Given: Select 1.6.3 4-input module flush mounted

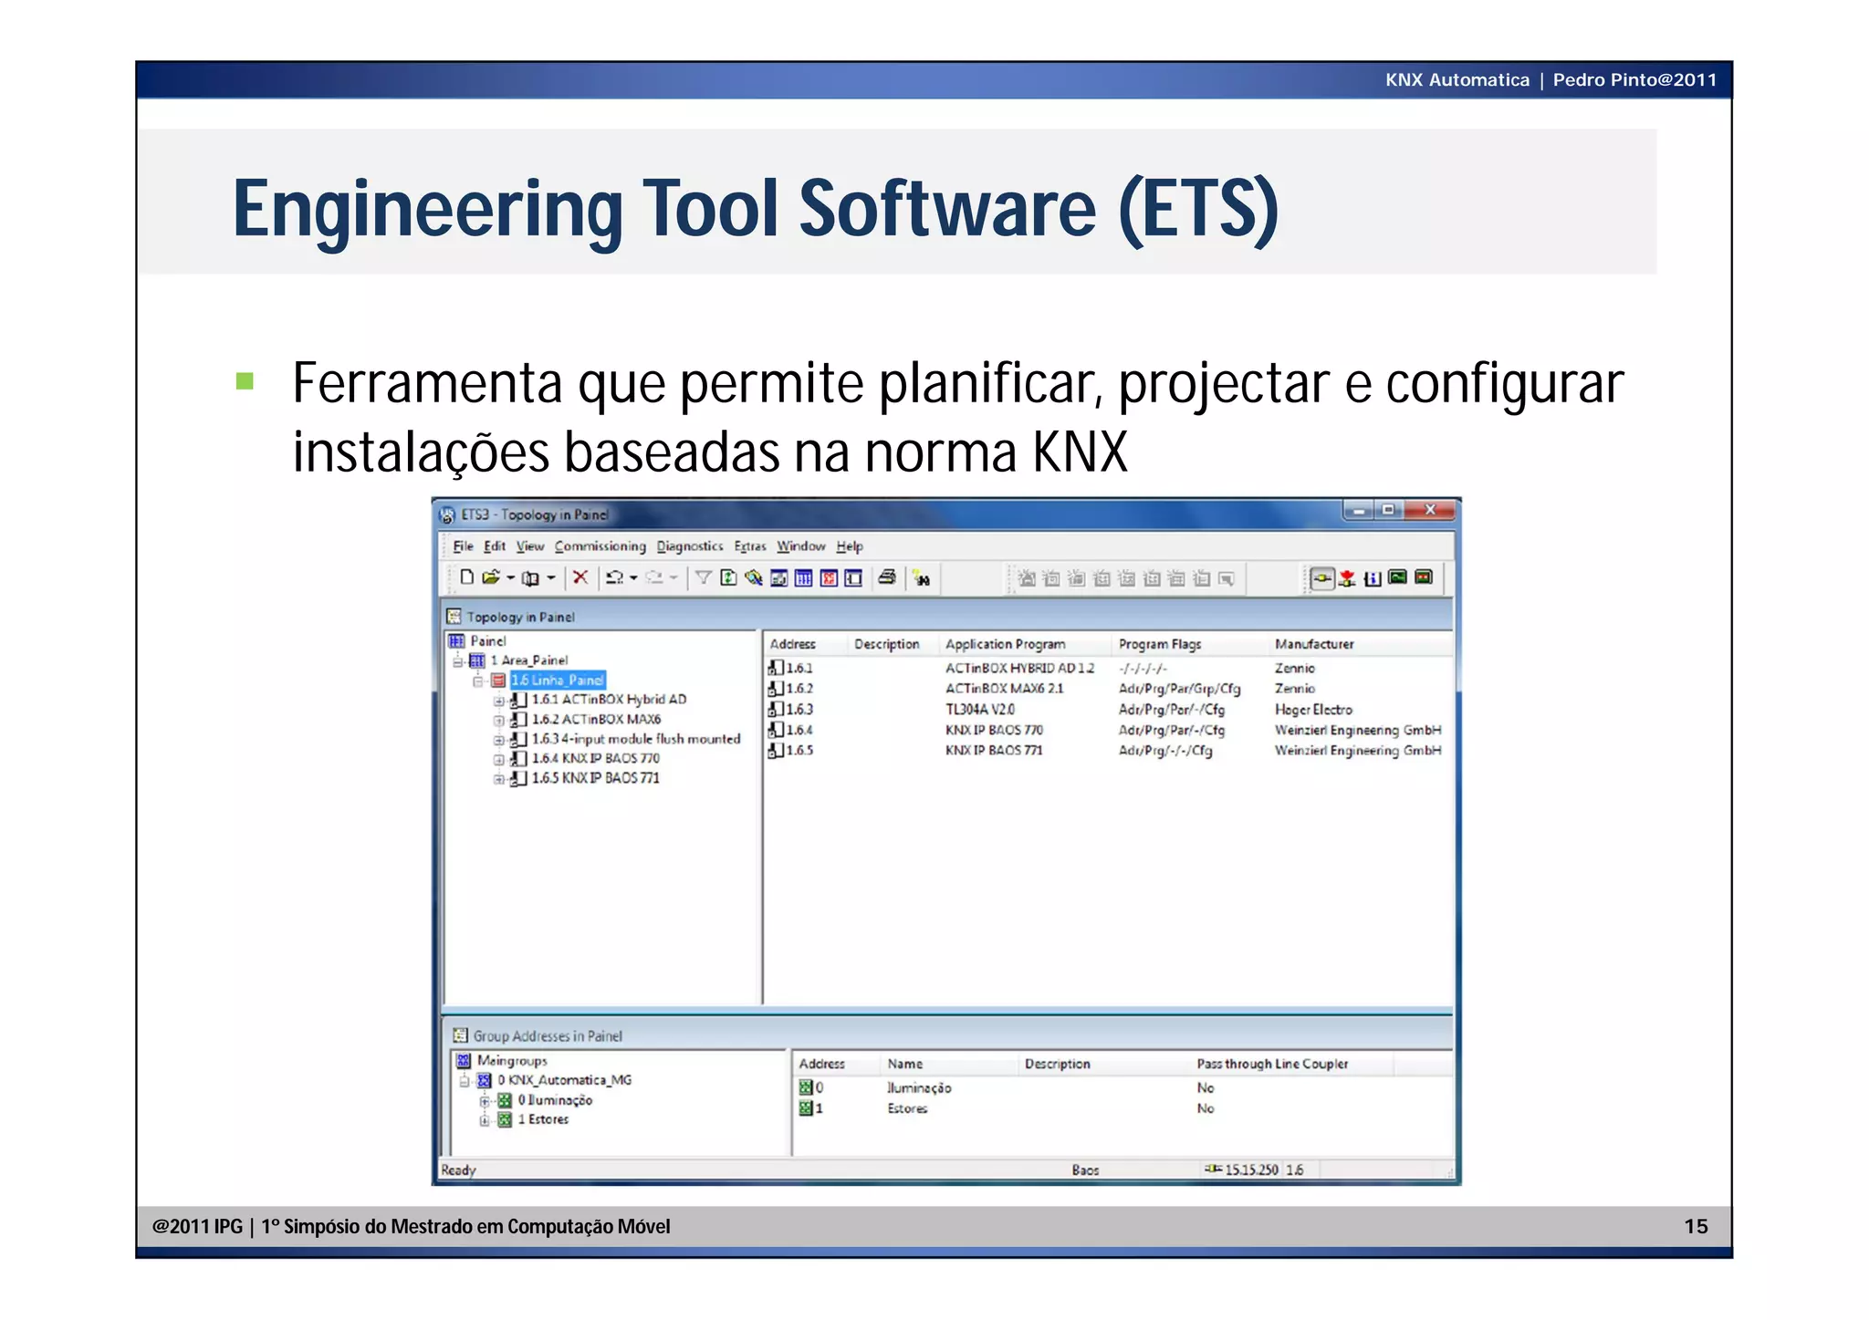Looking at the screenshot, I should pos(636,739).
